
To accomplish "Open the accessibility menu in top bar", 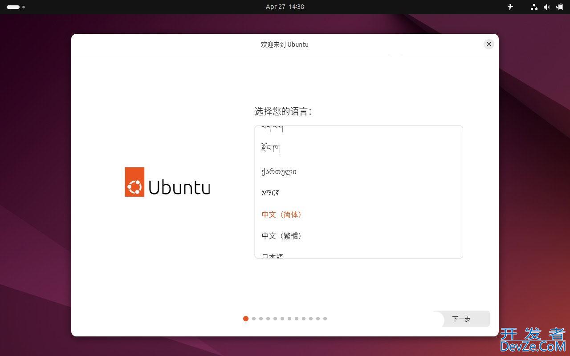I will [x=510, y=7].
